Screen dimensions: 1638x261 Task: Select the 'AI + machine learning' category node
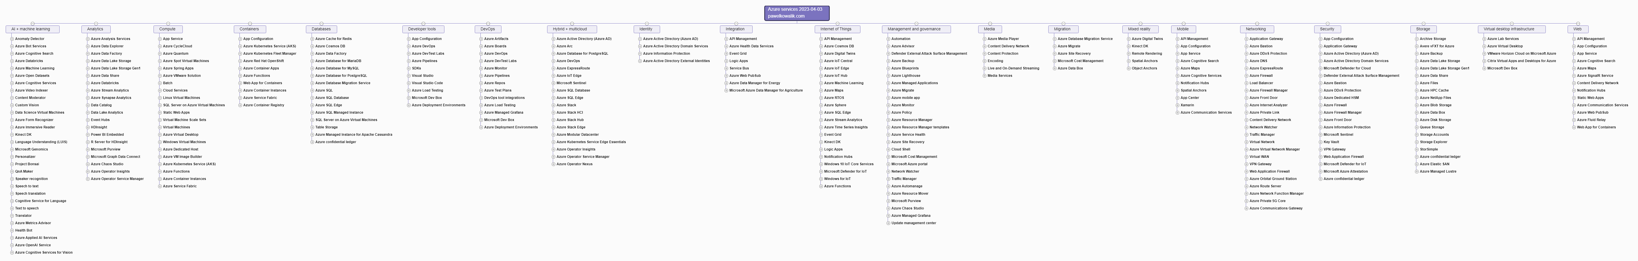pos(32,29)
